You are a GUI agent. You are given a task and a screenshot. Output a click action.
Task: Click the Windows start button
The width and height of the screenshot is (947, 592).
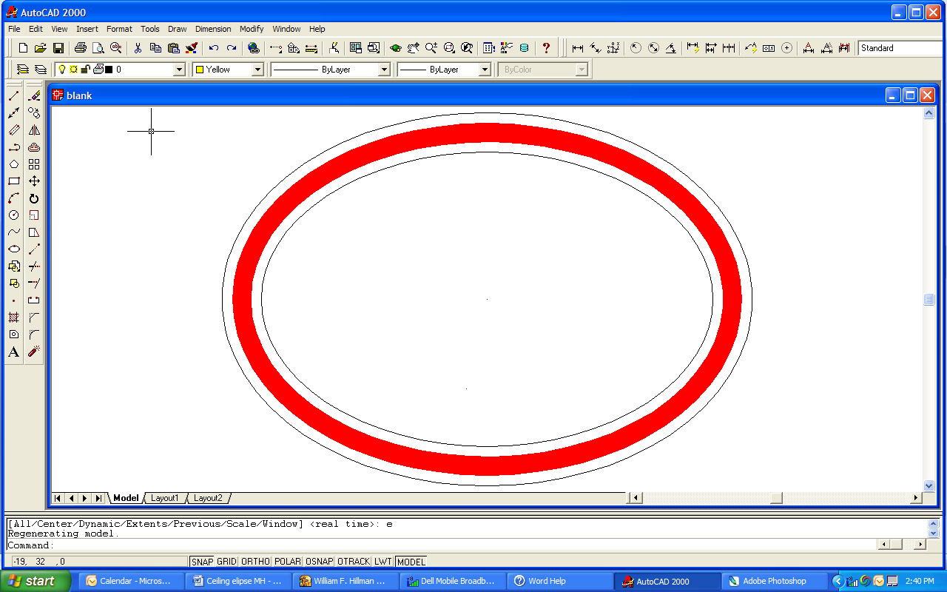click(x=36, y=581)
